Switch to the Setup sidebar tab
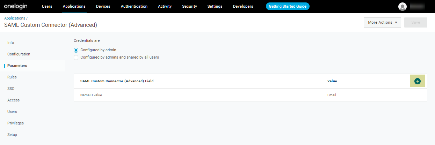435x145 pixels. pos(12,135)
